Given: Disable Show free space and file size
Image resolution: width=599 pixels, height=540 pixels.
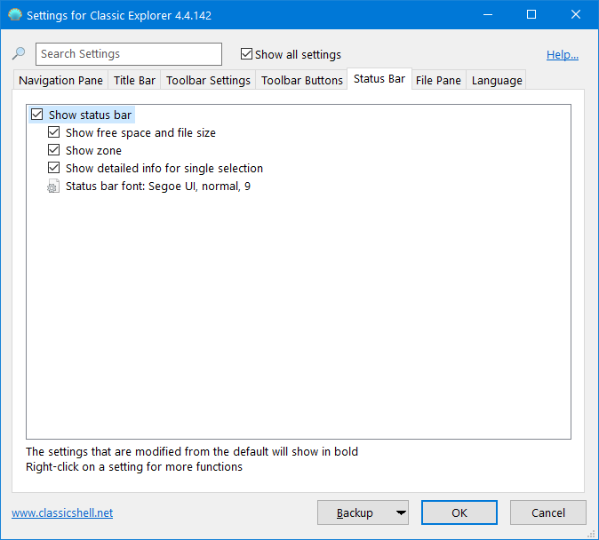Looking at the screenshot, I should click(x=54, y=132).
